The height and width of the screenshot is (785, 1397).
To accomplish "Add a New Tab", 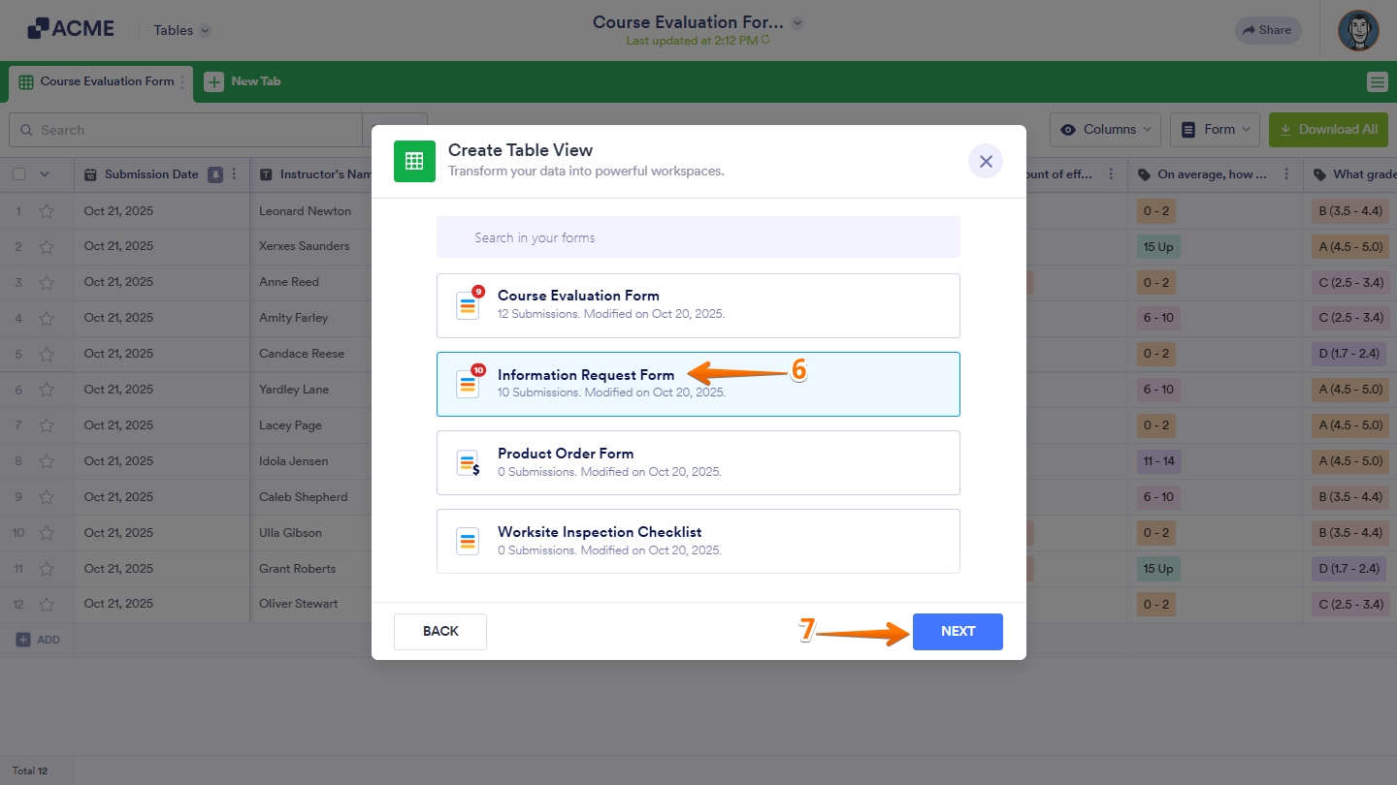I will (243, 82).
